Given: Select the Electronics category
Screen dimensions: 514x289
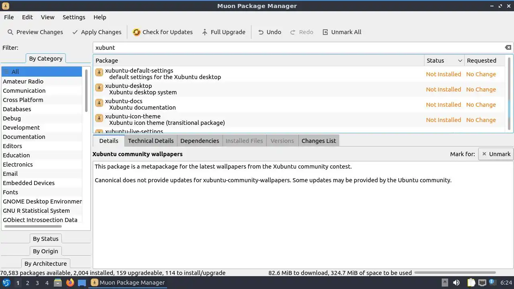Looking at the screenshot, I should click(x=42, y=165).
